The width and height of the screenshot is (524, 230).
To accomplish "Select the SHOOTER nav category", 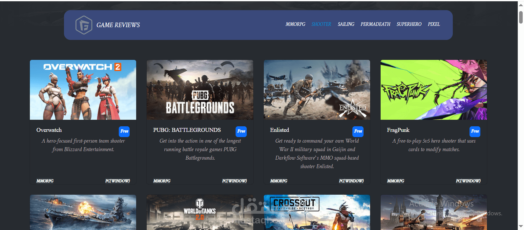I will point(321,24).
